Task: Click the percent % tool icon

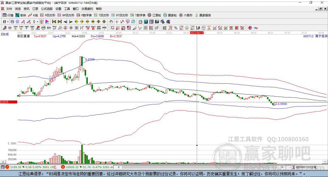Action: 176,28
